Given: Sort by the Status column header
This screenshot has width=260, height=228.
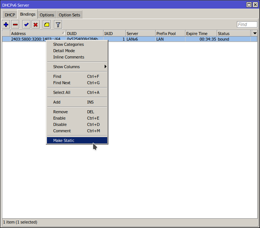Looking at the screenshot, I should [234, 34].
